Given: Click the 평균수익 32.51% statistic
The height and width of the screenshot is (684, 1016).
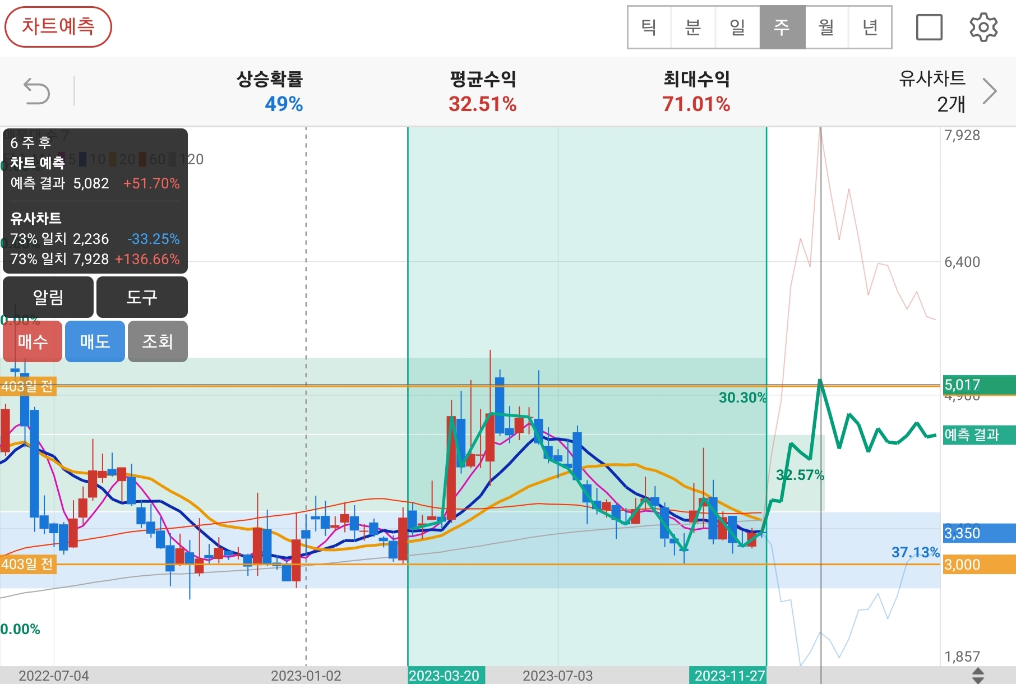Looking at the screenshot, I should point(483,91).
